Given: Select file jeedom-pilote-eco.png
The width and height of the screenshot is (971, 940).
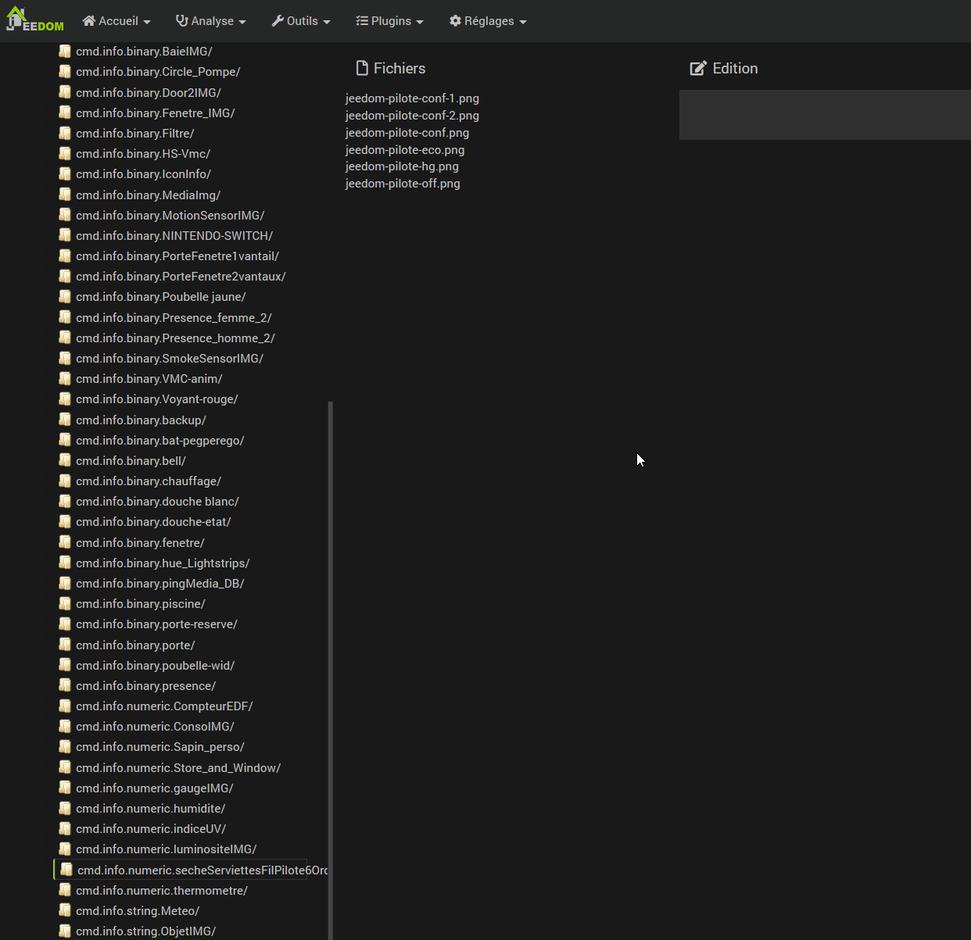Looking at the screenshot, I should tap(405, 150).
